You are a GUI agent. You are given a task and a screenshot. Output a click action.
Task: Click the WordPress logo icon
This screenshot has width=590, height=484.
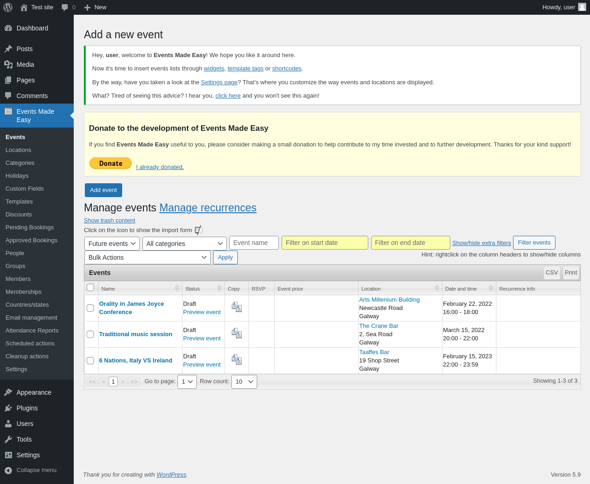[x=8, y=7]
